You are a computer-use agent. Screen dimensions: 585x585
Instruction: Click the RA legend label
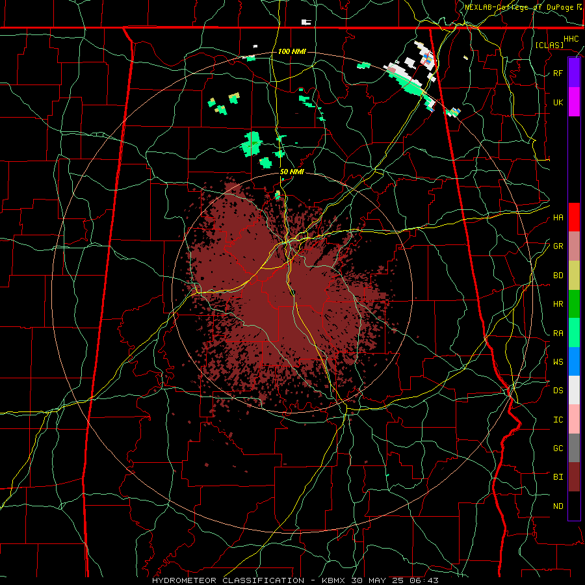[558, 333]
